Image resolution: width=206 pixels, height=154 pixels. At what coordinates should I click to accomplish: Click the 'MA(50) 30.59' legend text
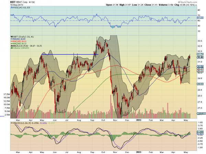click(x=19, y=39)
